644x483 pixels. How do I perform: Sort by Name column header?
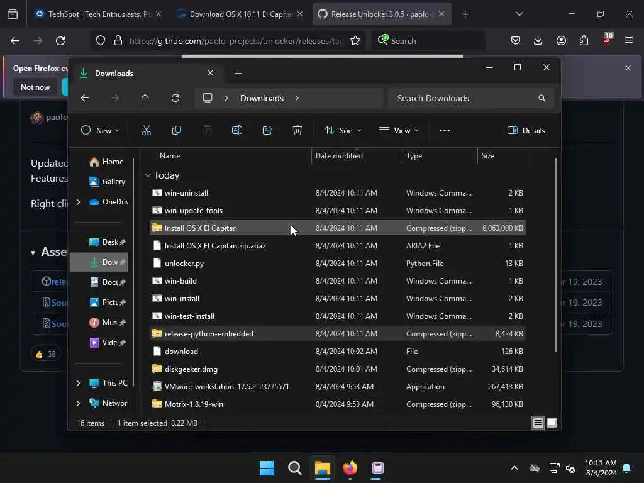click(x=170, y=156)
